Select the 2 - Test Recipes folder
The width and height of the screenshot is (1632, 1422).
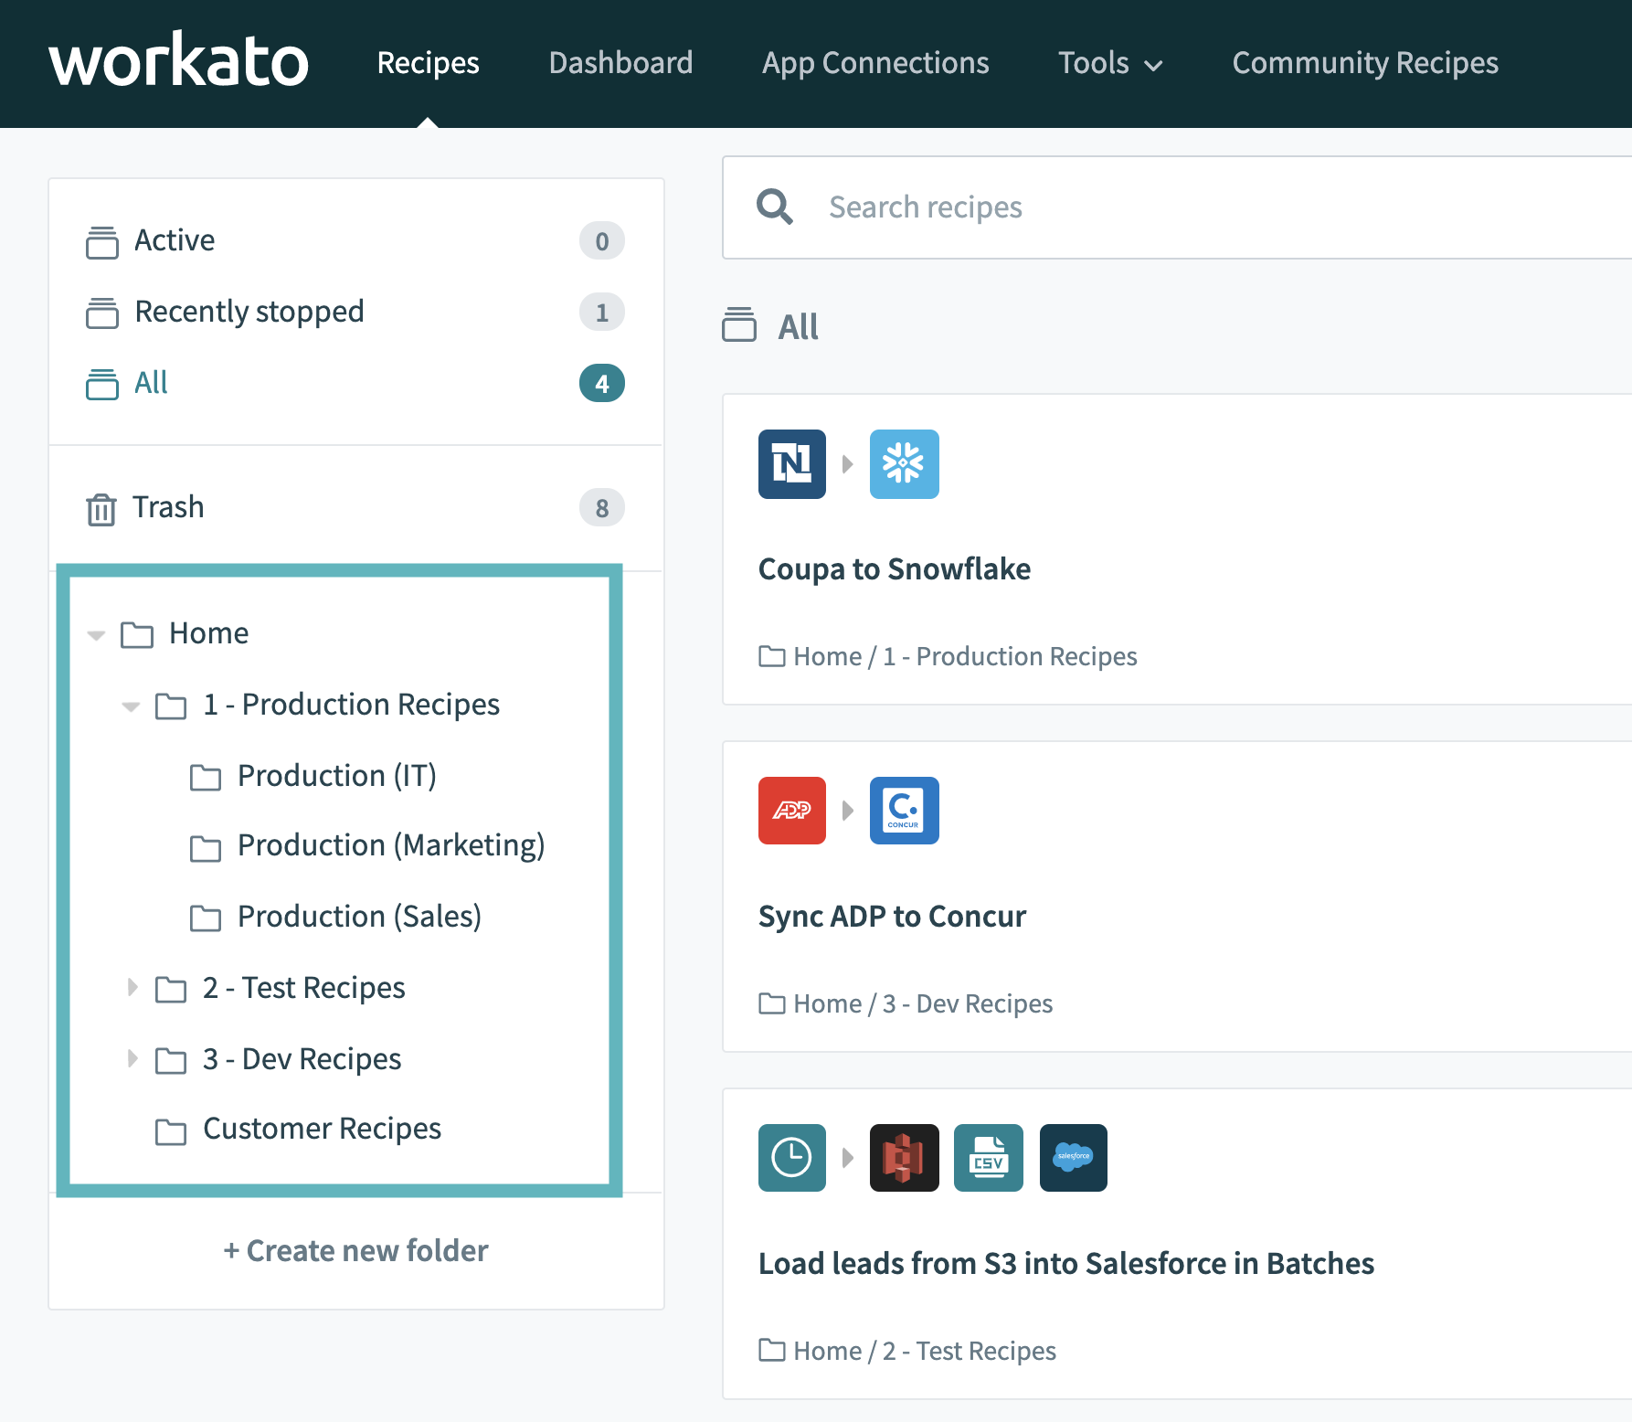[x=303, y=988]
